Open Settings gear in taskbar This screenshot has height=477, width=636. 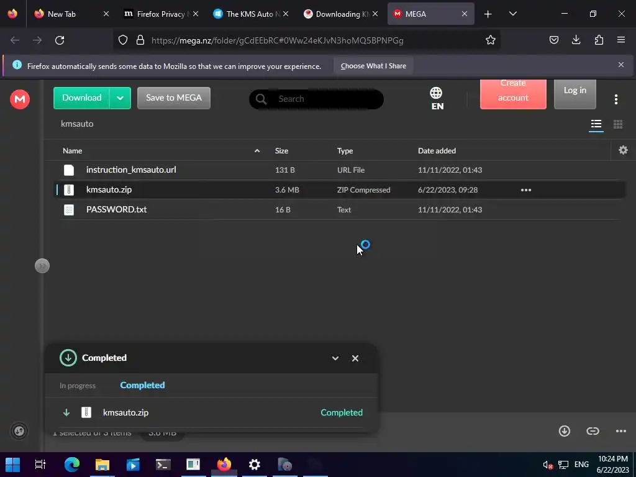(x=254, y=465)
